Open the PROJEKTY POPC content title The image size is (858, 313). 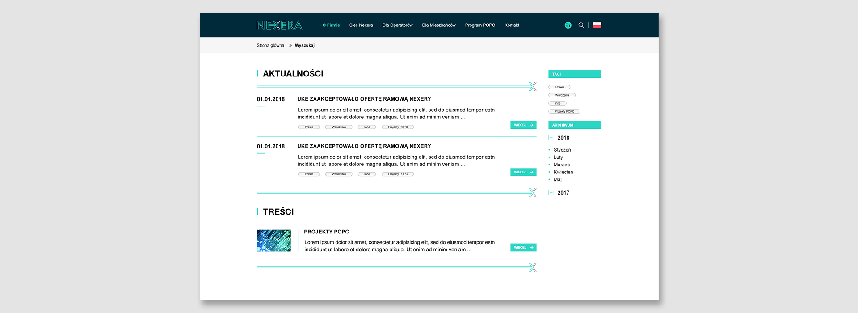(326, 232)
